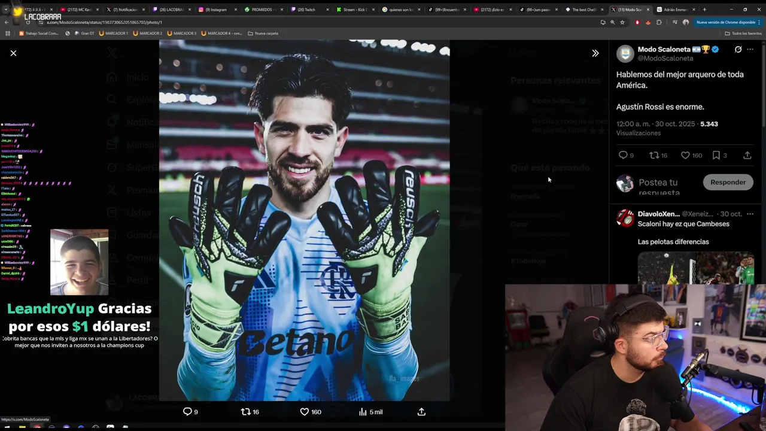Click 'Nueva versión de Chrome disponible' button
The image size is (766, 431).
[x=725, y=22]
